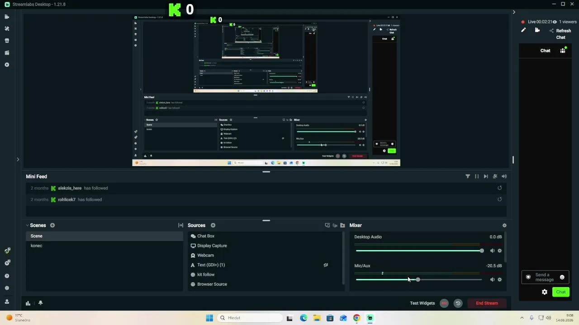Screen dimensions: 579x325
Task: Select the kit follow source
Action: coord(265,274)
